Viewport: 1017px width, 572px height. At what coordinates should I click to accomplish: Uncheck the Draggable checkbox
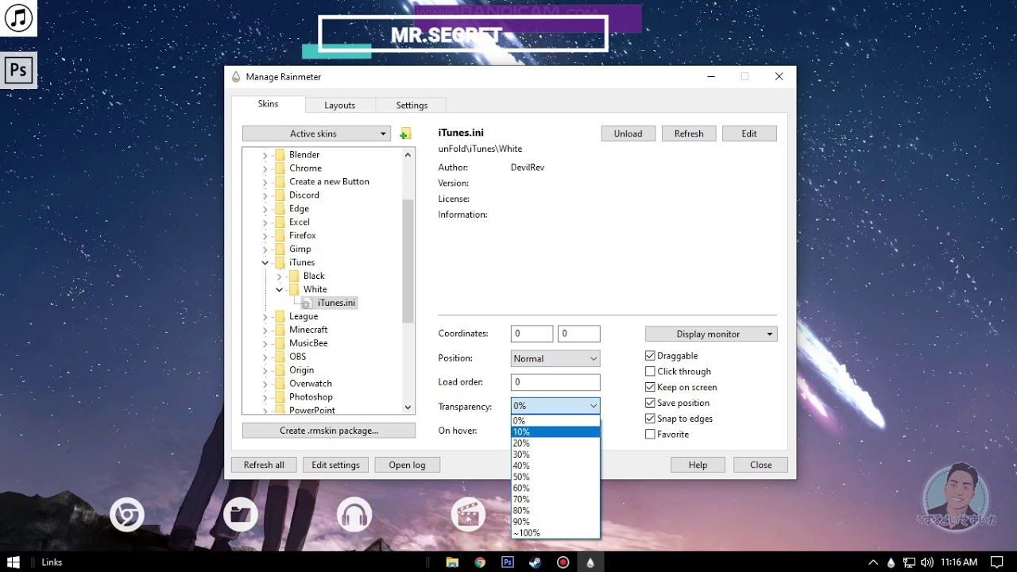pos(650,356)
